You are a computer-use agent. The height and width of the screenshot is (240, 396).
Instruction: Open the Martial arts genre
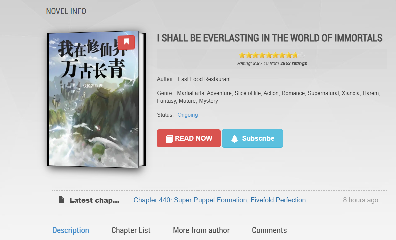pos(190,93)
